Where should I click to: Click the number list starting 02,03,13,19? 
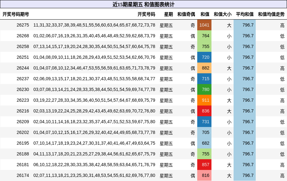tap(94, 111)
